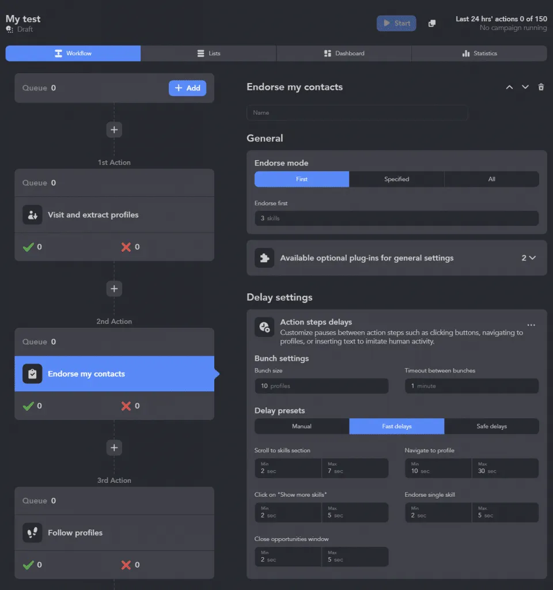The width and height of the screenshot is (553, 590).
Task: Switch to the Workflow tab
Action: point(73,54)
